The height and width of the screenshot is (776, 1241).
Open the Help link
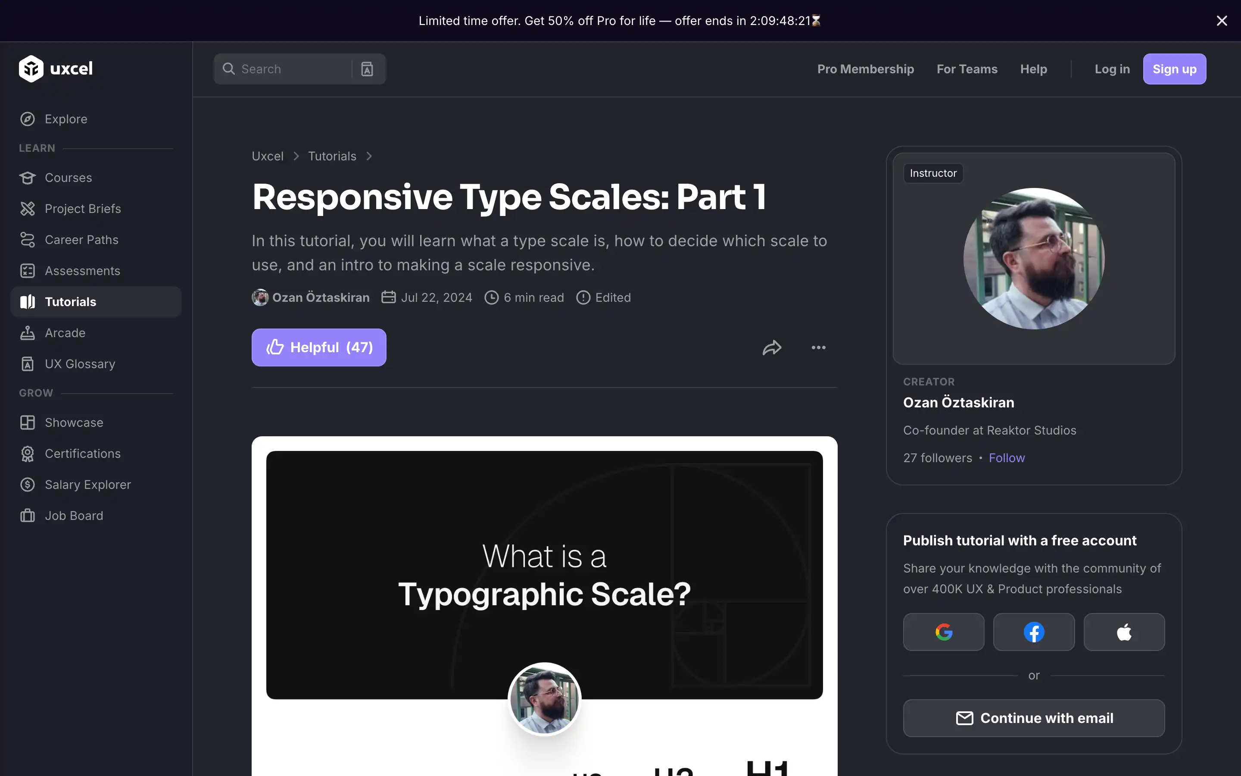click(x=1033, y=69)
